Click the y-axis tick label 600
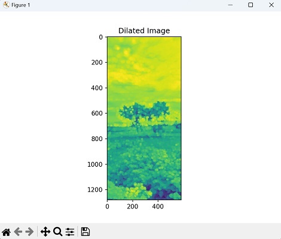 coord(97,114)
